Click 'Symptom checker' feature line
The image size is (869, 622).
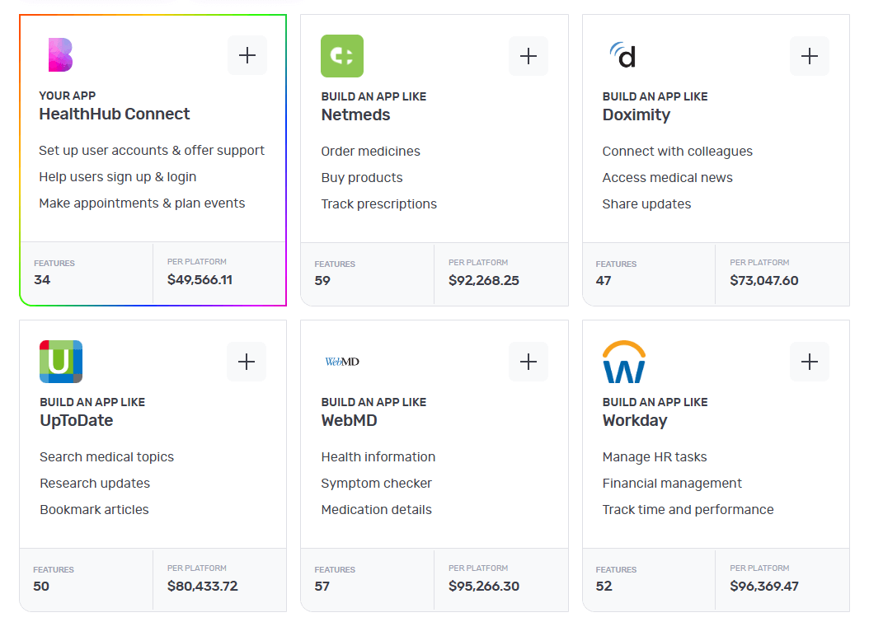tap(376, 484)
